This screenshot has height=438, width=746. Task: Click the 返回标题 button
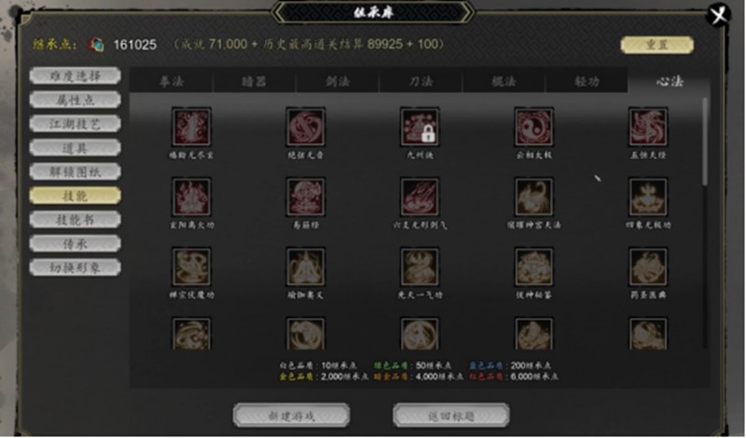[451, 416]
